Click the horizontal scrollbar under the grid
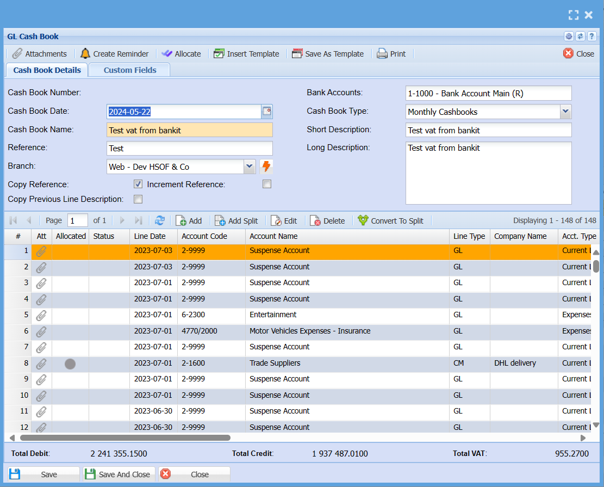The height and width of the screenshot is (487, 604). click(125, 437)
